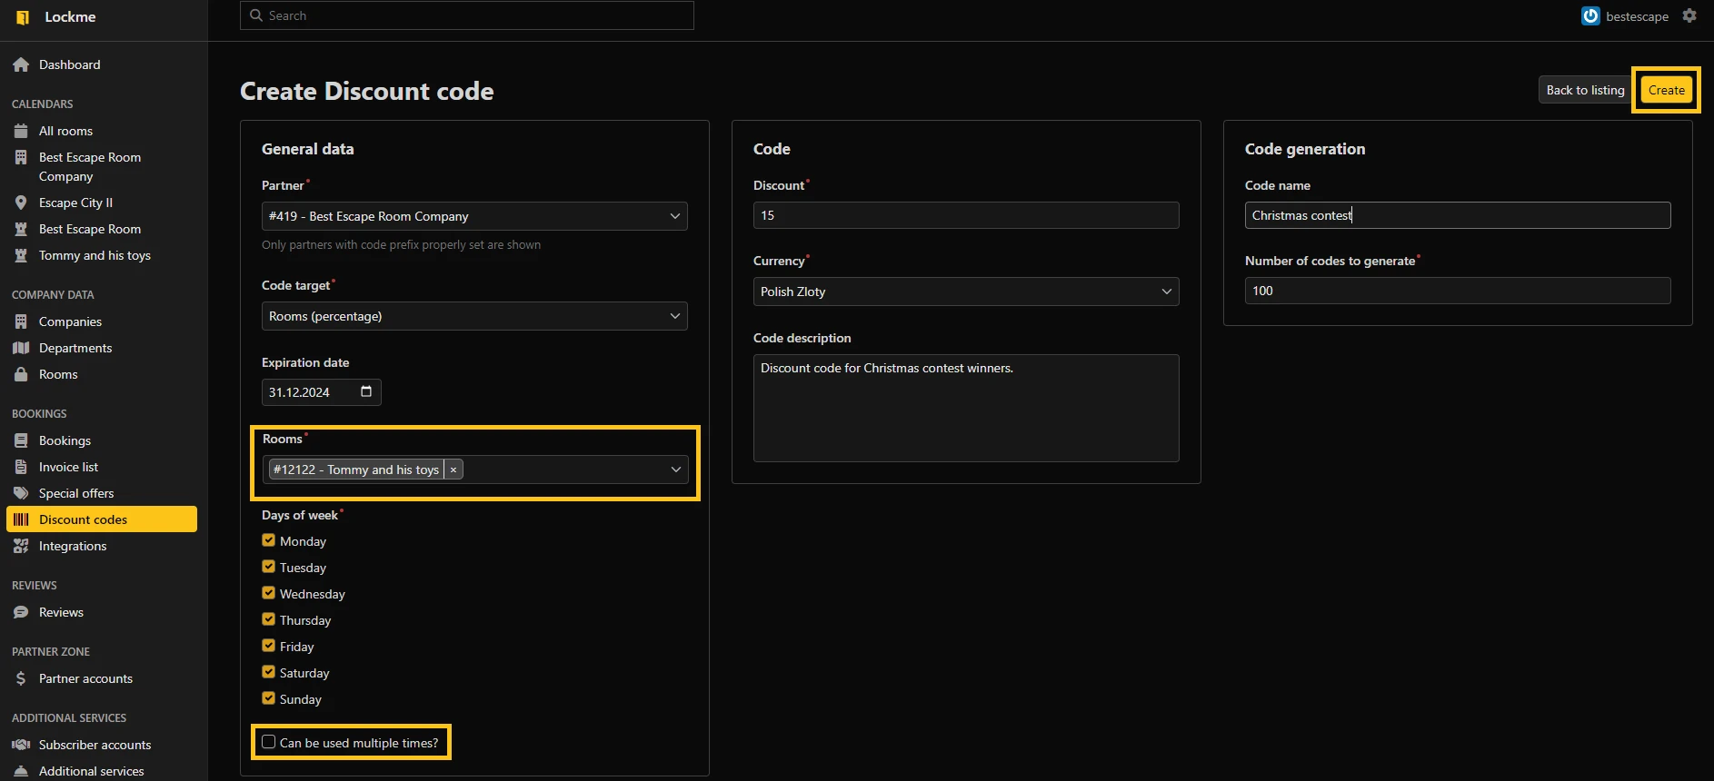
Task: Click the calendar icon in Expiration date
Action: [x=366, y=391]
